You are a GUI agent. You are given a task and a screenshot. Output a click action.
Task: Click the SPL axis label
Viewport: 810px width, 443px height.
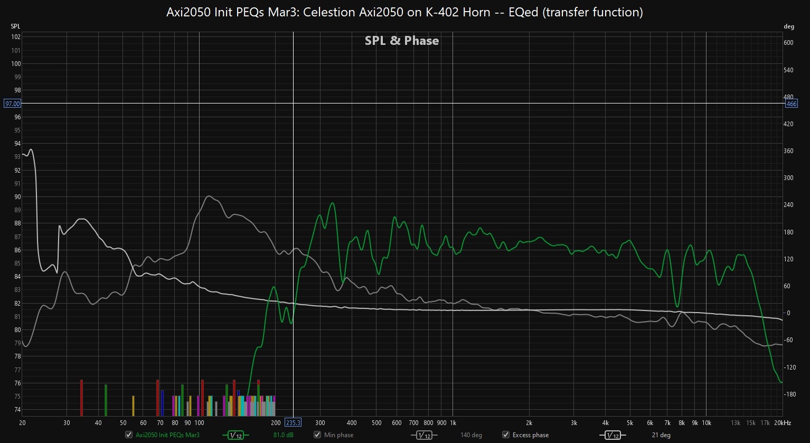pyautogui.click(x=16, y=26)
